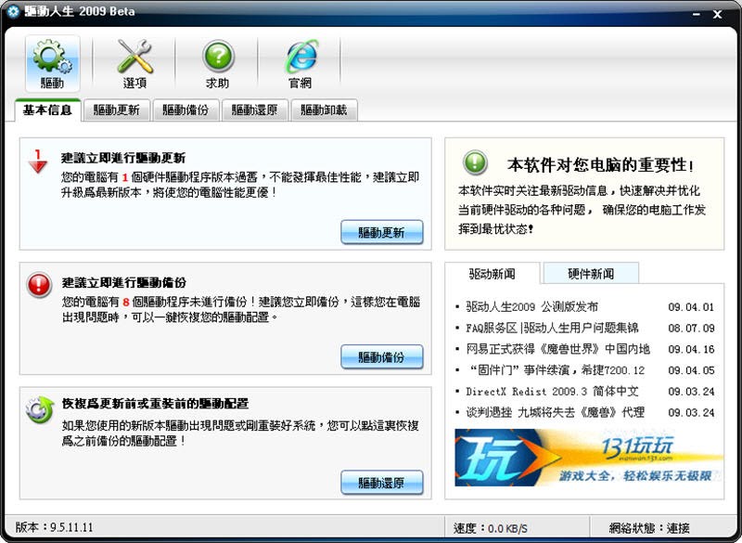Close the 驅動人生 window
The image size is (742, 543).
[x=717, y=14]
